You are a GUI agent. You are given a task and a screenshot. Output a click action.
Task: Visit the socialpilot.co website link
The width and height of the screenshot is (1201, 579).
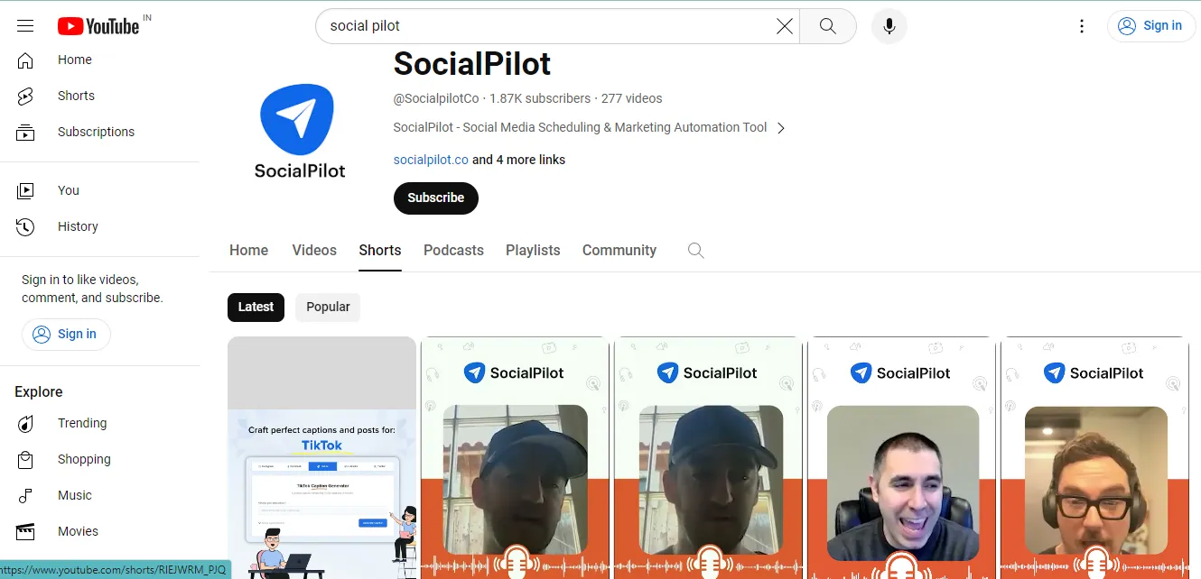point(431,159)
